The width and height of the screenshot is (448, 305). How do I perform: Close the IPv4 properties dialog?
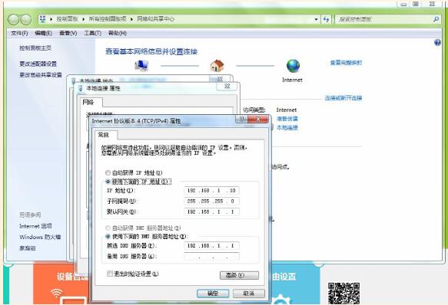tap(258, 119)
